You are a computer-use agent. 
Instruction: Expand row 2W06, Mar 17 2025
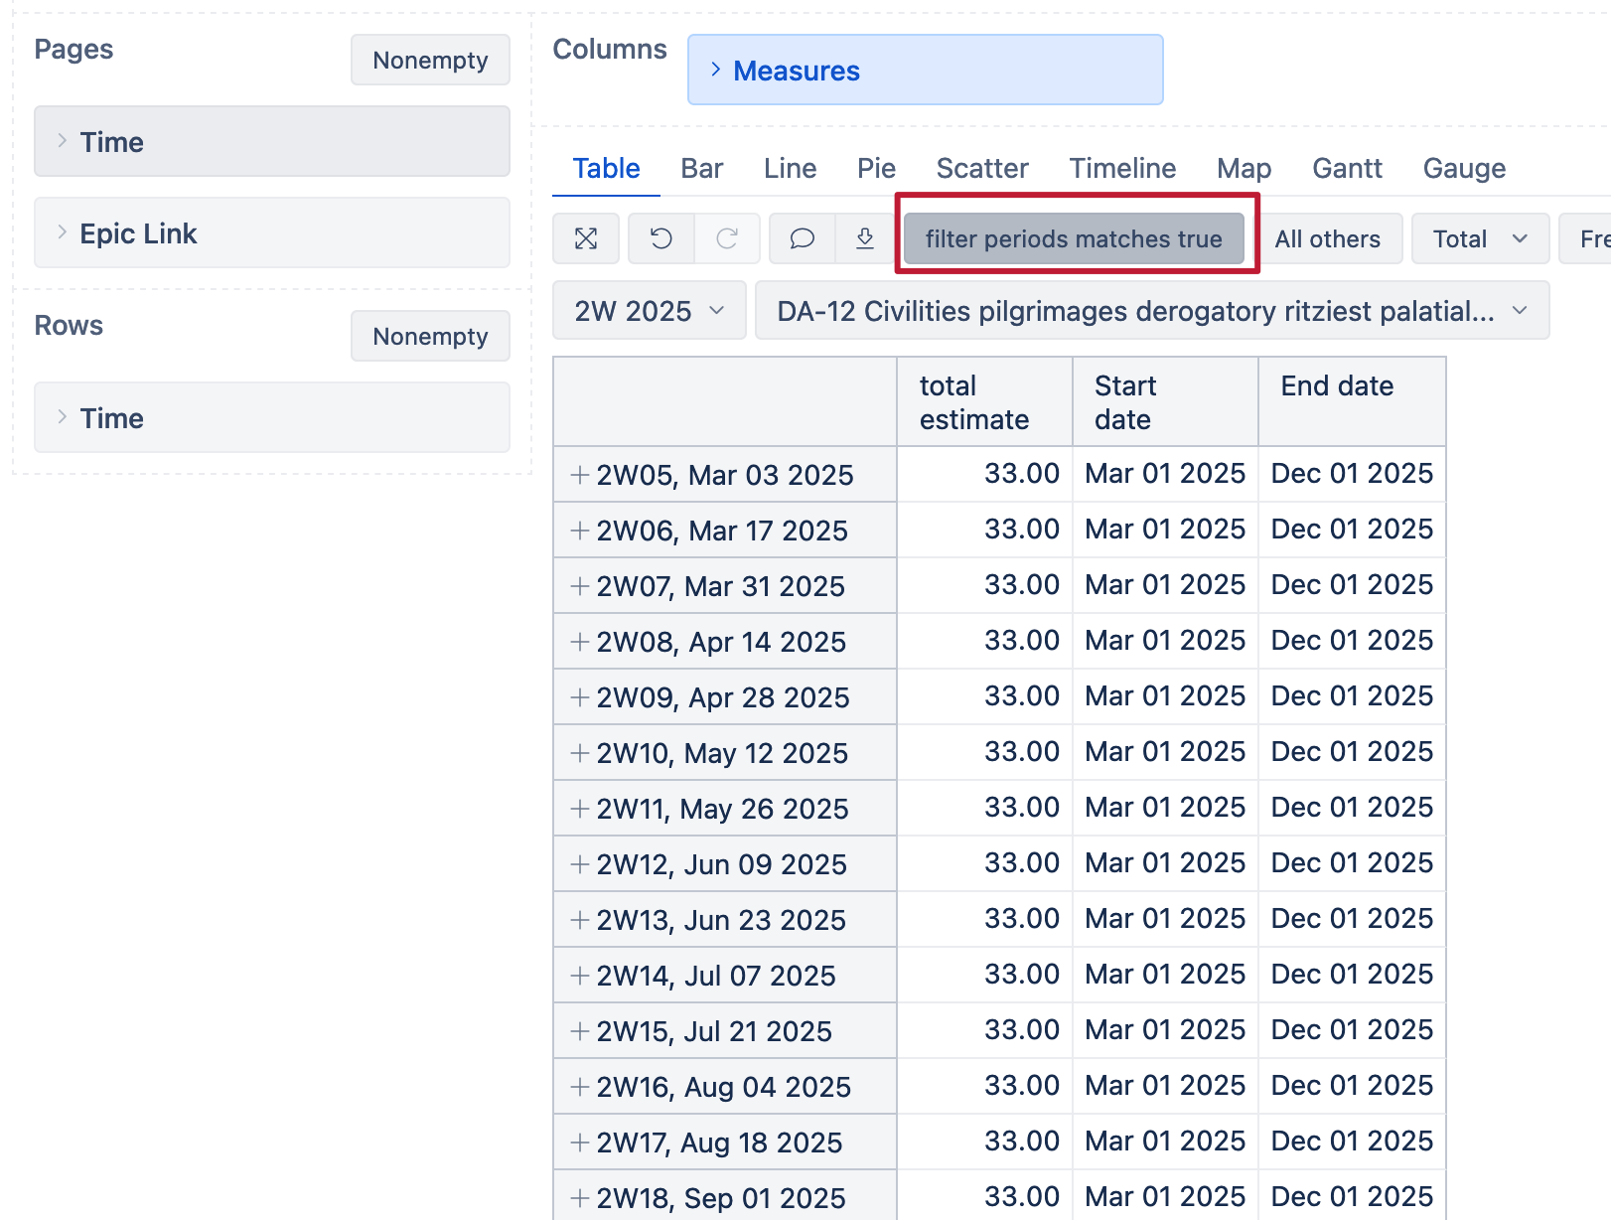pyautogui.click(x=580, y=531)
